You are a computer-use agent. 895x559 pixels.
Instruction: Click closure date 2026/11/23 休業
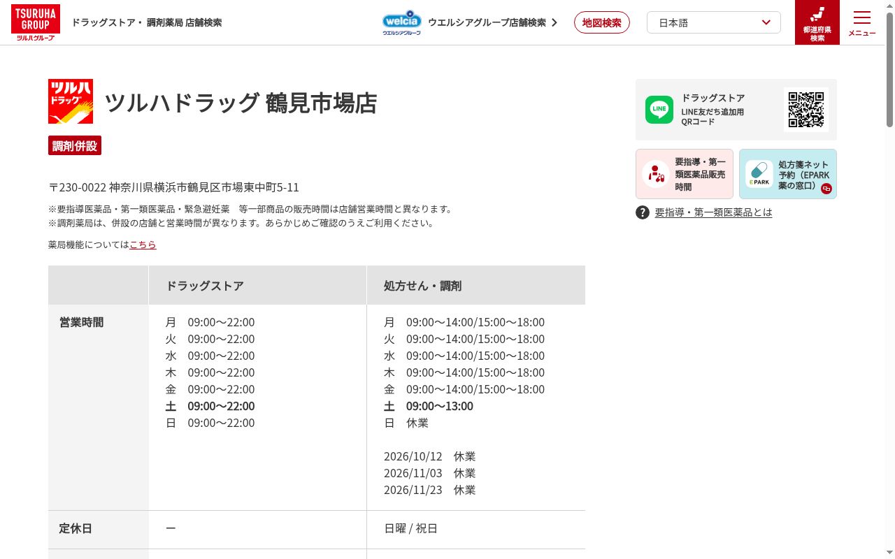(430, 490)
